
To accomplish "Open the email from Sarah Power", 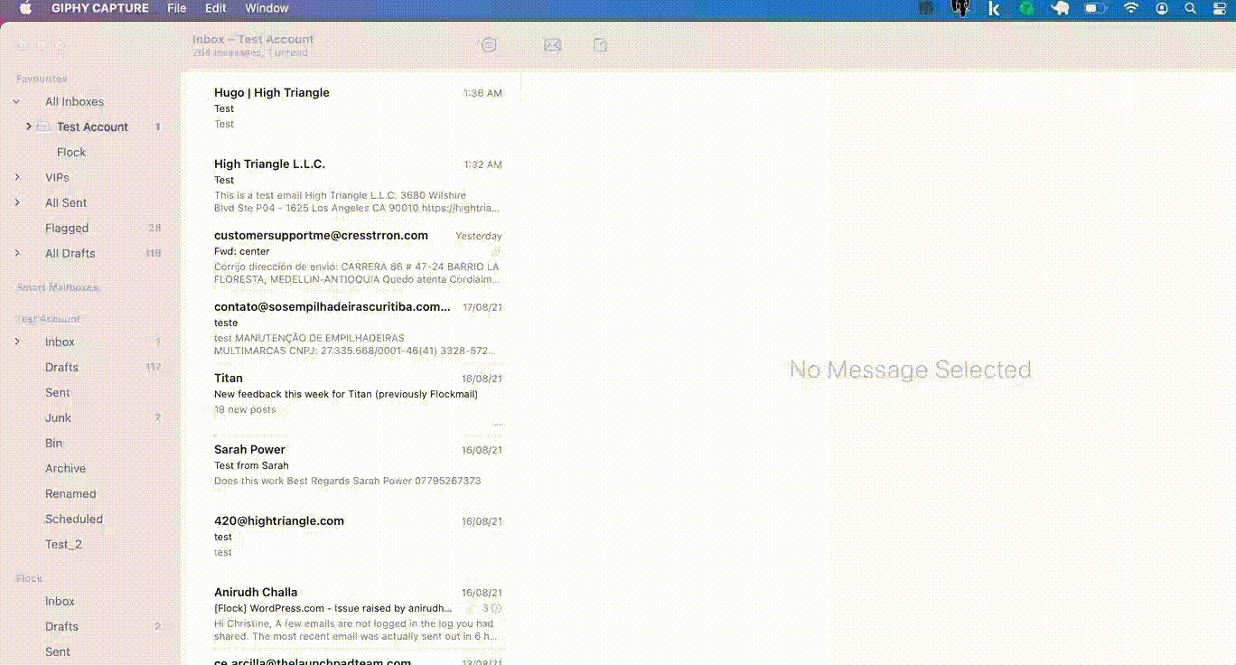I will [358, 465].
